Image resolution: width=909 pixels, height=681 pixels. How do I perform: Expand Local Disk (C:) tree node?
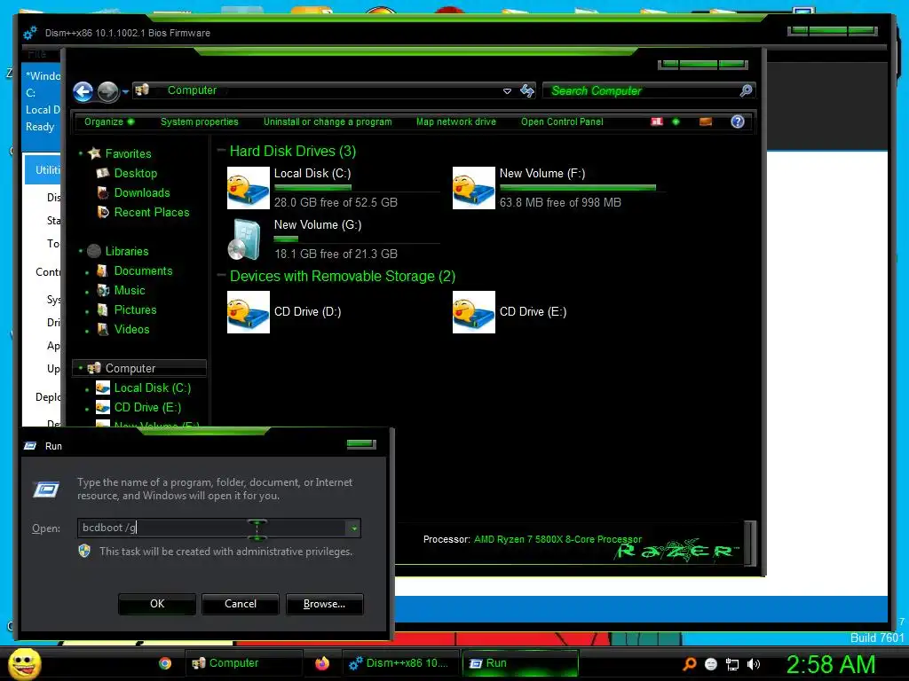(x=87, y=389)
